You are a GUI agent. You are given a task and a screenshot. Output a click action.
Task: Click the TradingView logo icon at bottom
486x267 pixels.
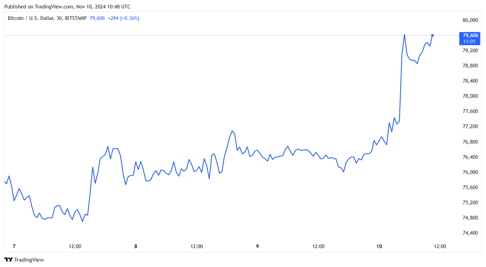(x=8, y=260)
